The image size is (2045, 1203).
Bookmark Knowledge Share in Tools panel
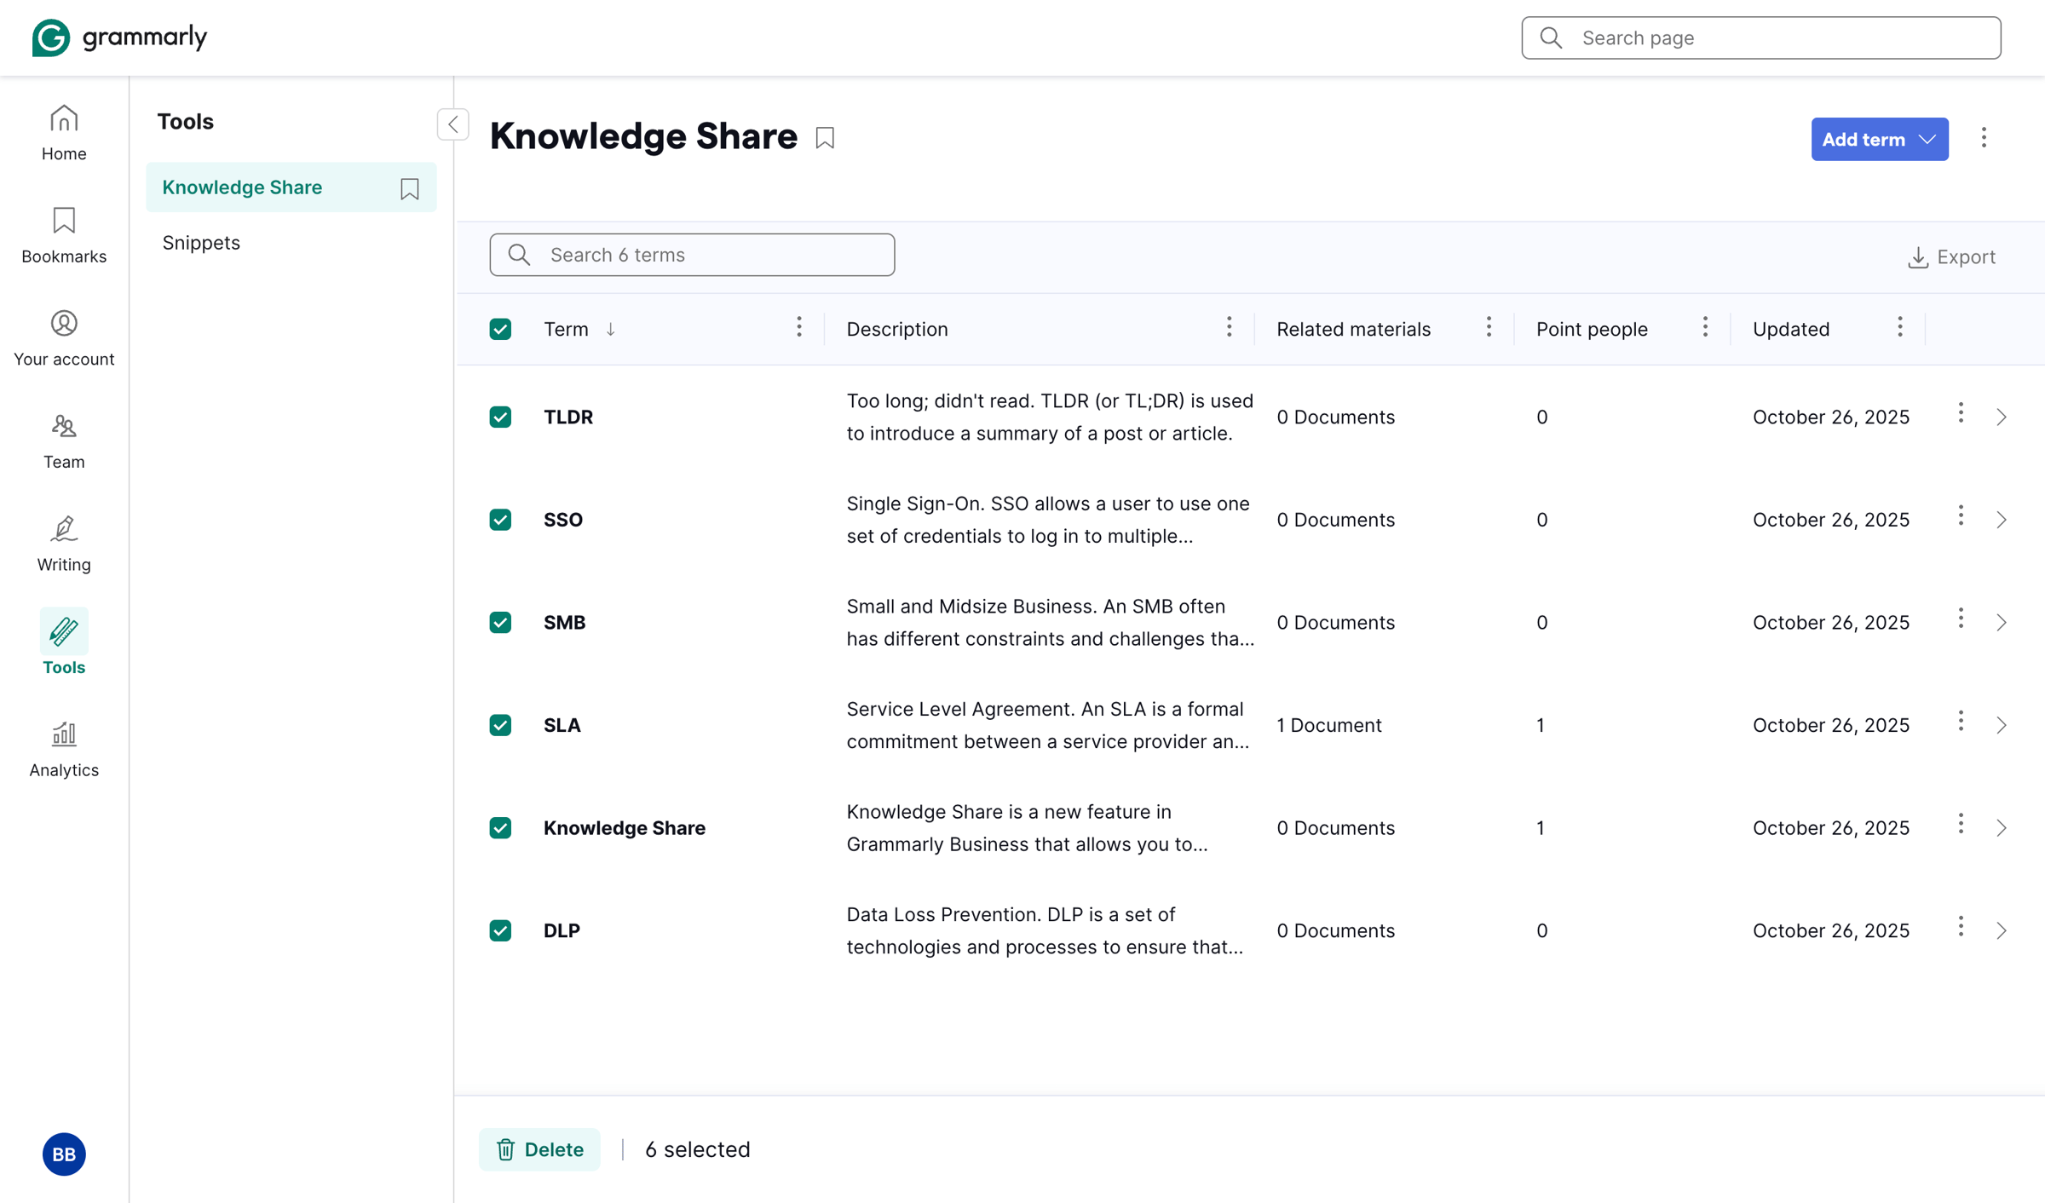pyautogui.click(x=410, y=187)
